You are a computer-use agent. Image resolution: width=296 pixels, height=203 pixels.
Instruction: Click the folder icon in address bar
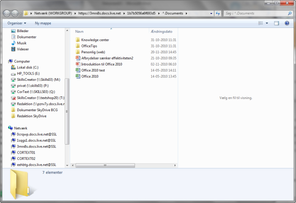[26, 14]
